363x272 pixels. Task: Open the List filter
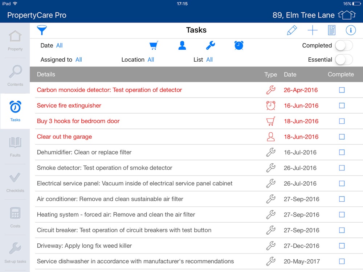[209, 60]
